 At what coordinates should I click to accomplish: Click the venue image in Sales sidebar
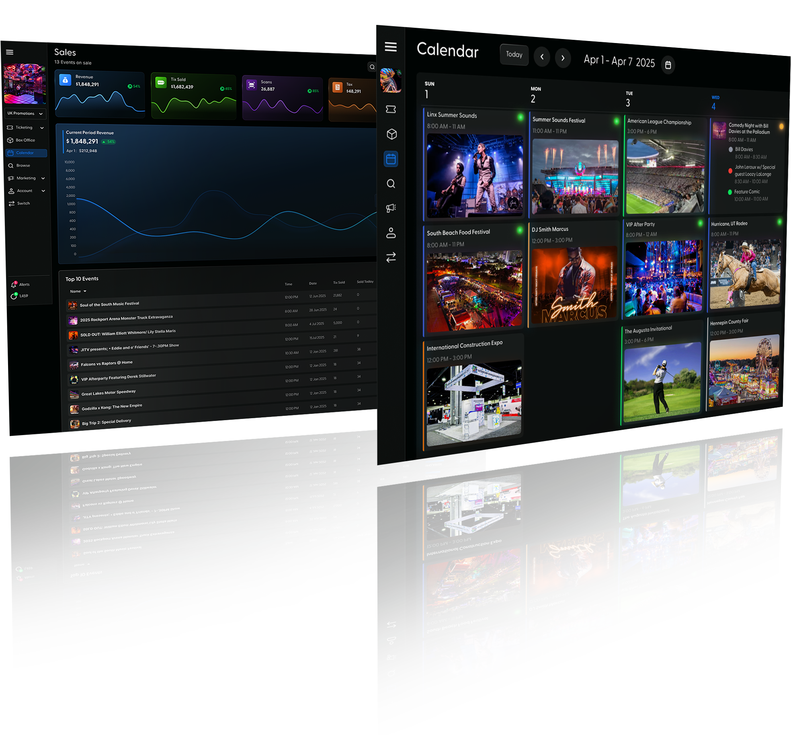tap(25, 84)
